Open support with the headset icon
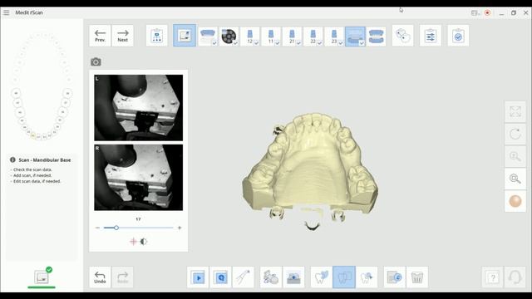 pyautogui.click(x=515, y=277)
